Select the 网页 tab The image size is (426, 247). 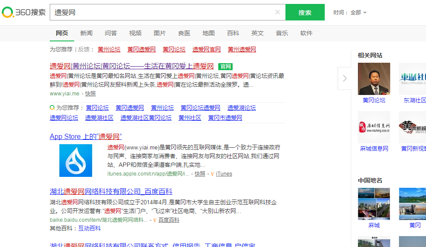pyautogui.click(x=62, y=34)
